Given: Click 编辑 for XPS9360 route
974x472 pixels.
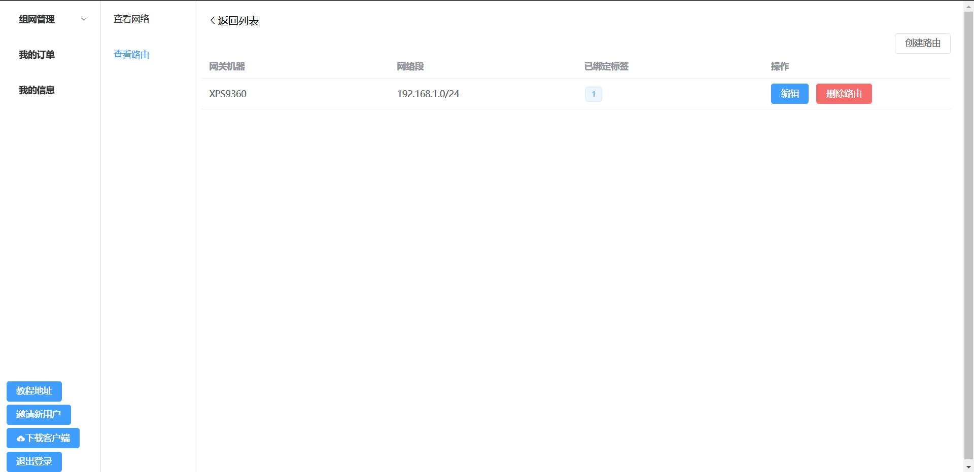Looking at the screenshot, I should coord(789,94).
